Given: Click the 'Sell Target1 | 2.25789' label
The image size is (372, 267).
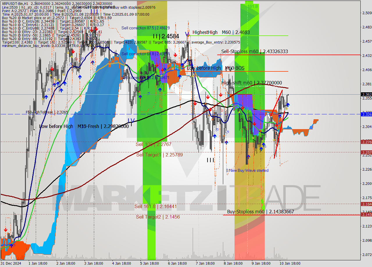Looking at the screenshot, I should [x=160, y=155].
